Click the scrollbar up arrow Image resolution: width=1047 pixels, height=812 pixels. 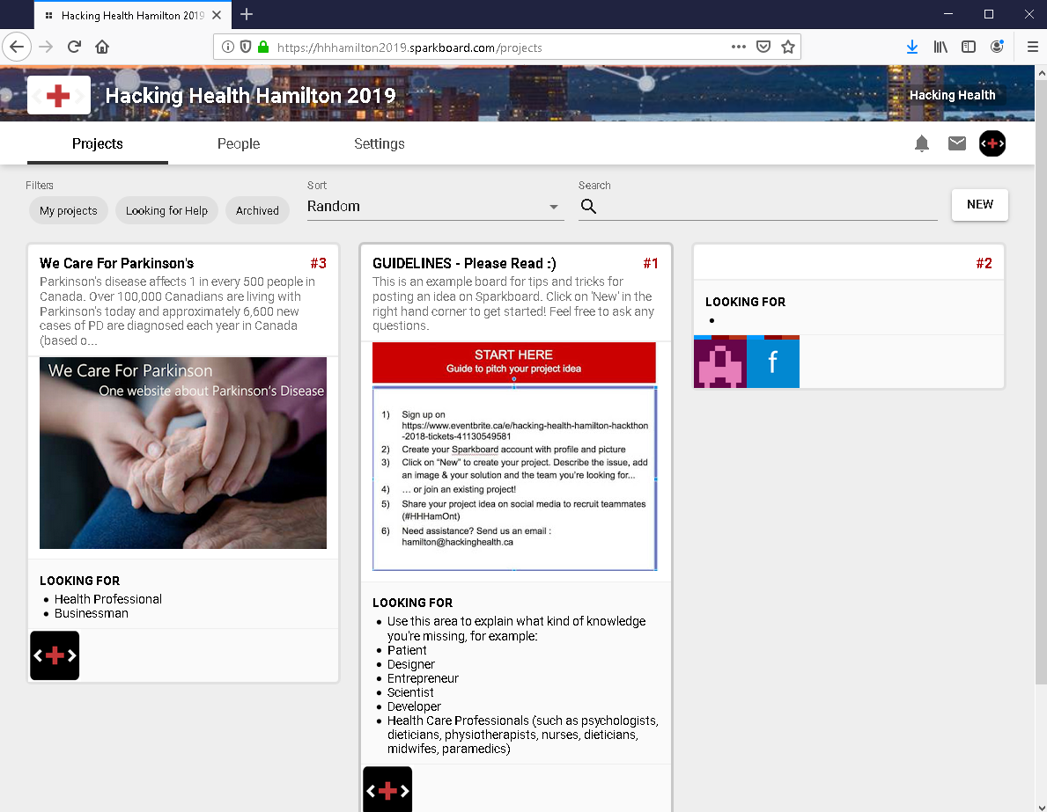click(x=1041, y=71)
